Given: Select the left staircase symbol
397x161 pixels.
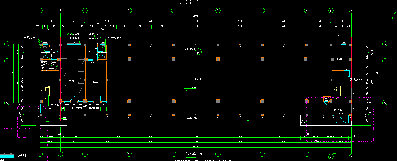Looking at the screenshot, I should pos(46,92).
